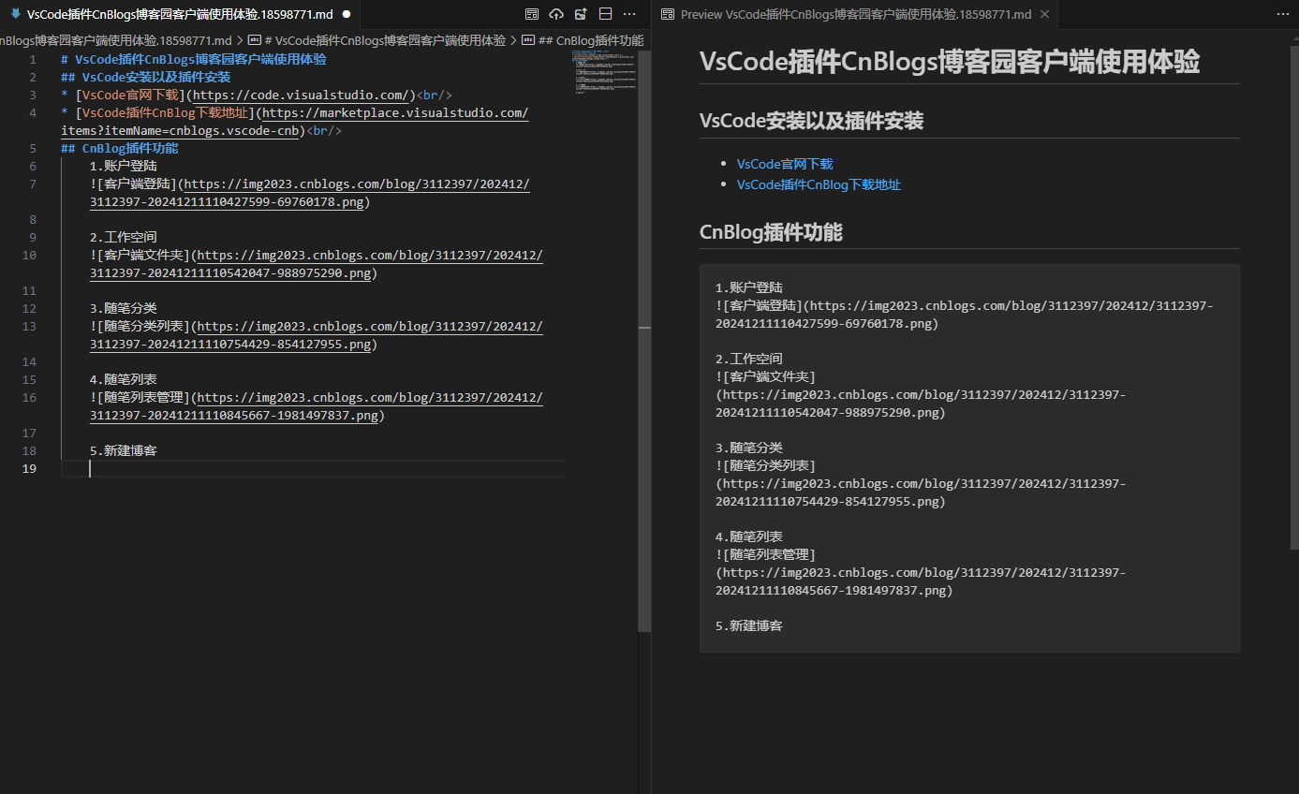Click 'VsCode官网下载' link in preview

tap(785, 164)
